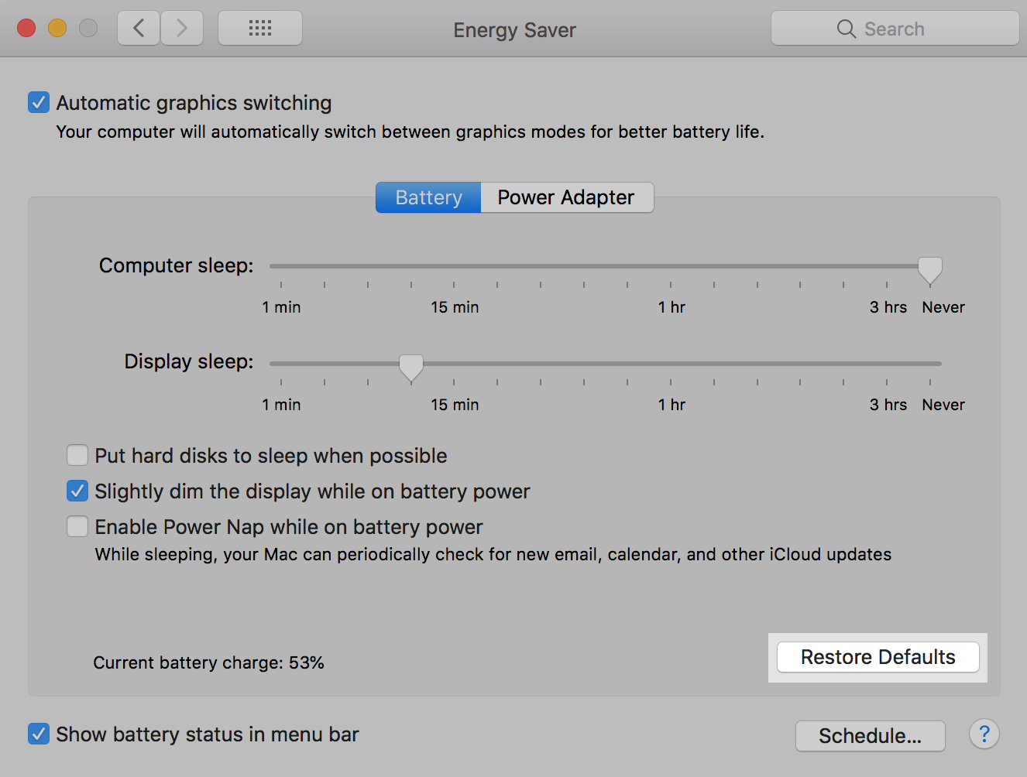Click the Restore Defaults button

click(x=878, y=656)
